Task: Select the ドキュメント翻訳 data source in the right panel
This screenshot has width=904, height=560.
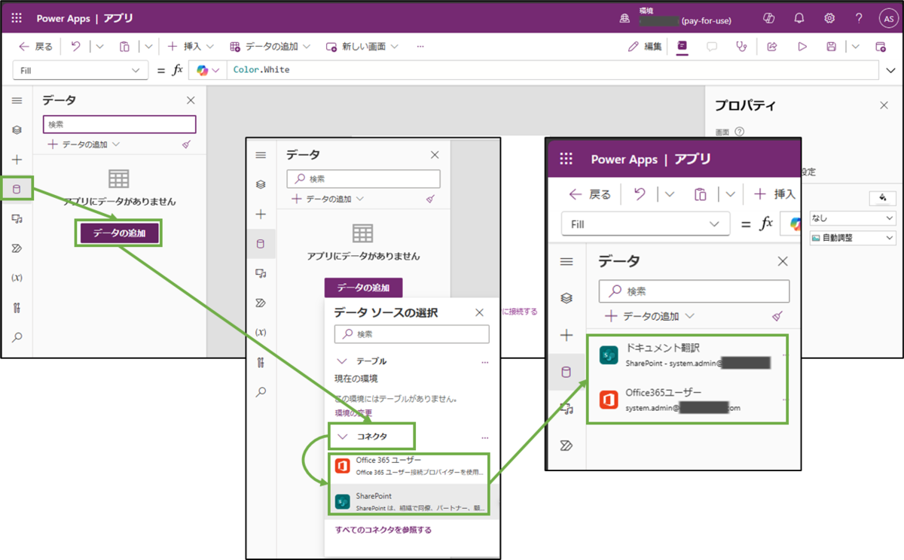Action: click(x=688, y=355)
